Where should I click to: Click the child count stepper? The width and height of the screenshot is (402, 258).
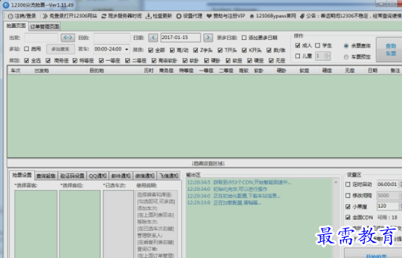coord(323,56)
